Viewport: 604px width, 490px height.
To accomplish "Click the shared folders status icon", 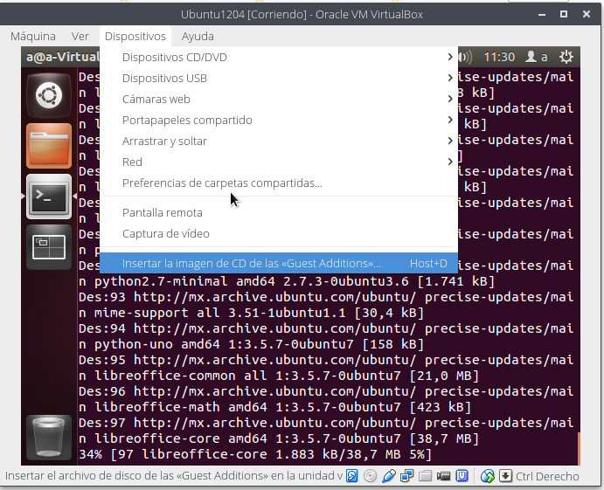I will pyautogui.click(x=426, y=476).
